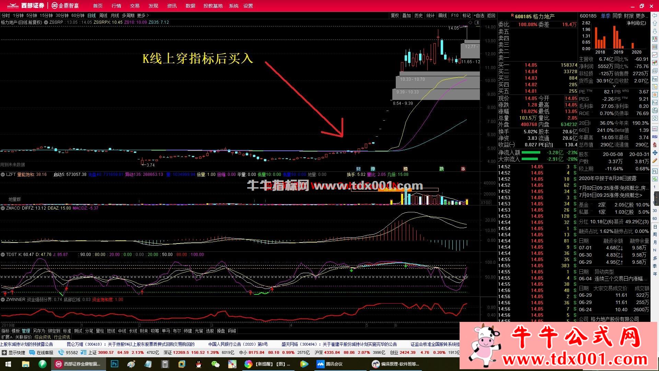Open the candlestick chart icon in sidebar

click(655, 63)
